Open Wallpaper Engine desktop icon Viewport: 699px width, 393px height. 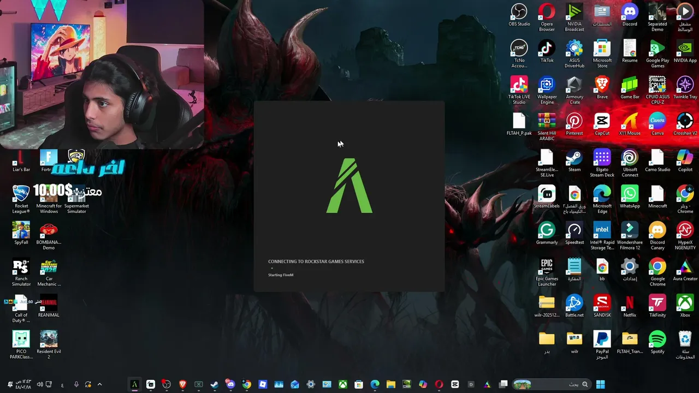(x=547, y=91)
